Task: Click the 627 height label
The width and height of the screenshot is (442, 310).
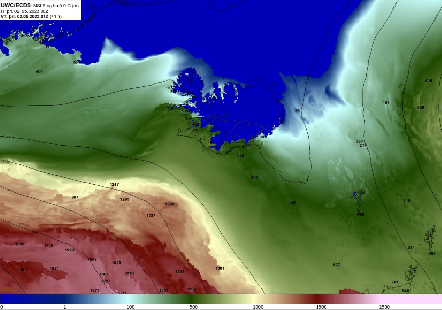Action: (336, 265)
